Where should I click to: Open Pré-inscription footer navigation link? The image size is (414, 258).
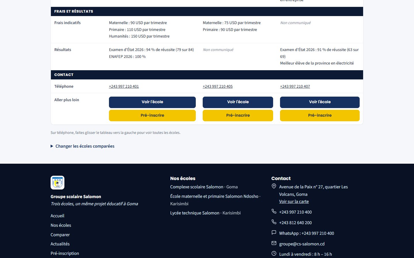coord(65,253)
